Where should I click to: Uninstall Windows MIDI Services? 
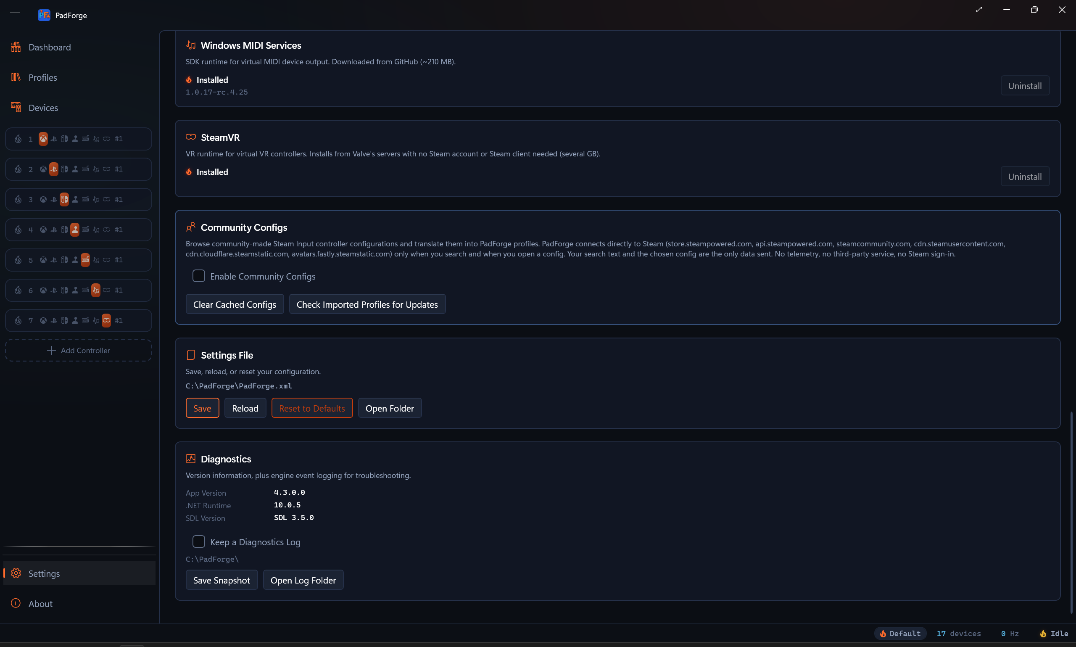click(1025, 85)
